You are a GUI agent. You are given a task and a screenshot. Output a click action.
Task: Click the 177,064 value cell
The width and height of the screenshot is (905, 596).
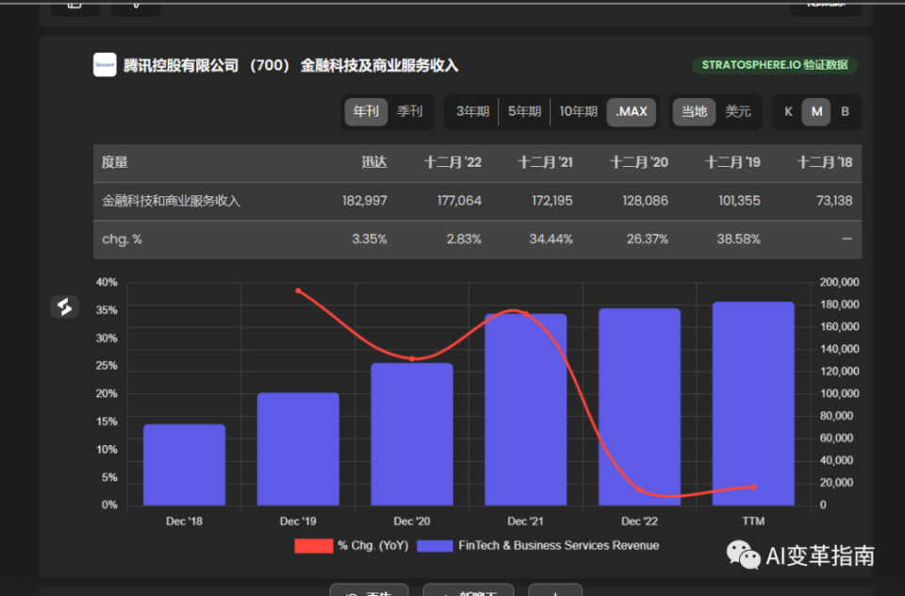pos(459,201)
